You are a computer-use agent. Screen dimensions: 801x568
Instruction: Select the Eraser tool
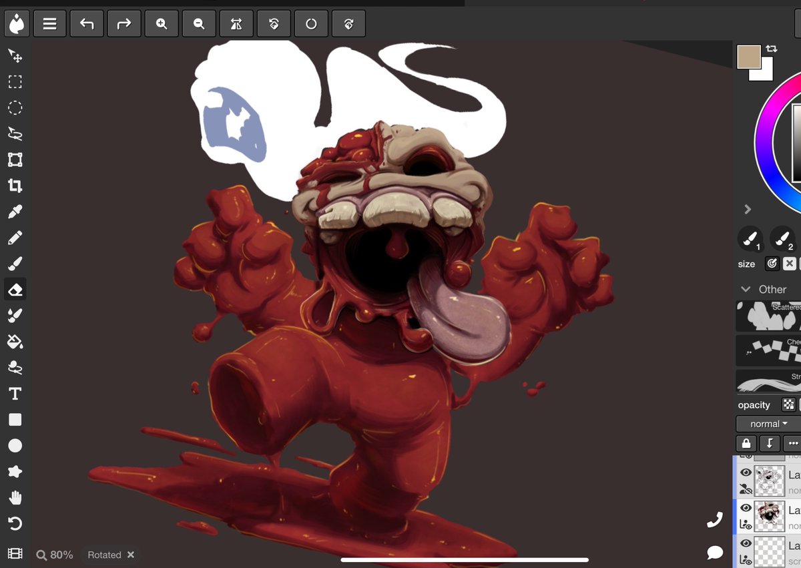15,290
